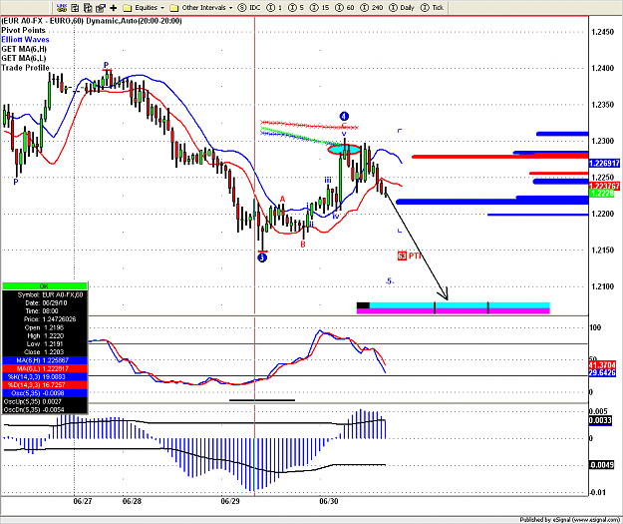Click the fourth toolbar icon with overlapping windows

101,7
